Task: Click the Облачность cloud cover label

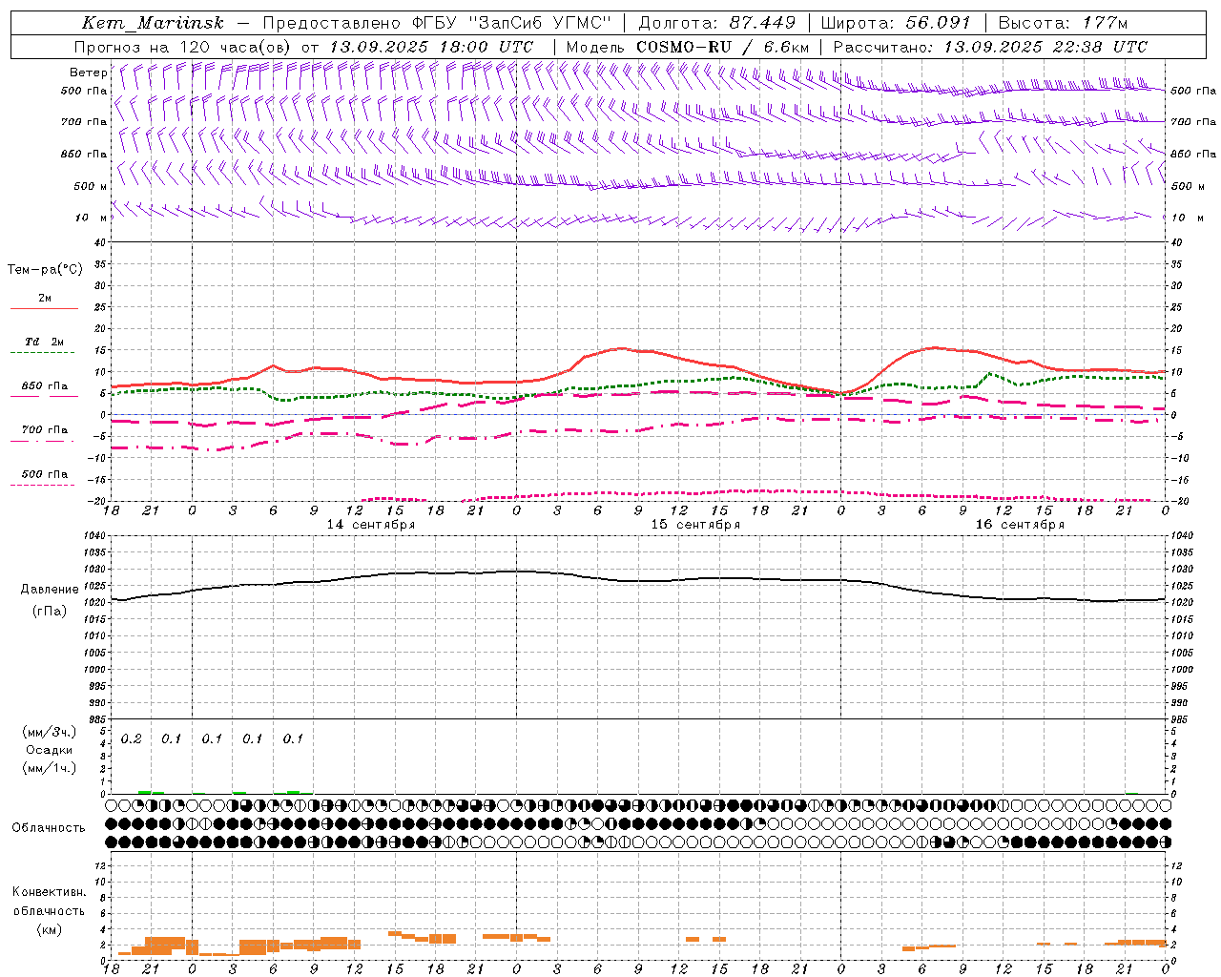Action: [49, 828]
